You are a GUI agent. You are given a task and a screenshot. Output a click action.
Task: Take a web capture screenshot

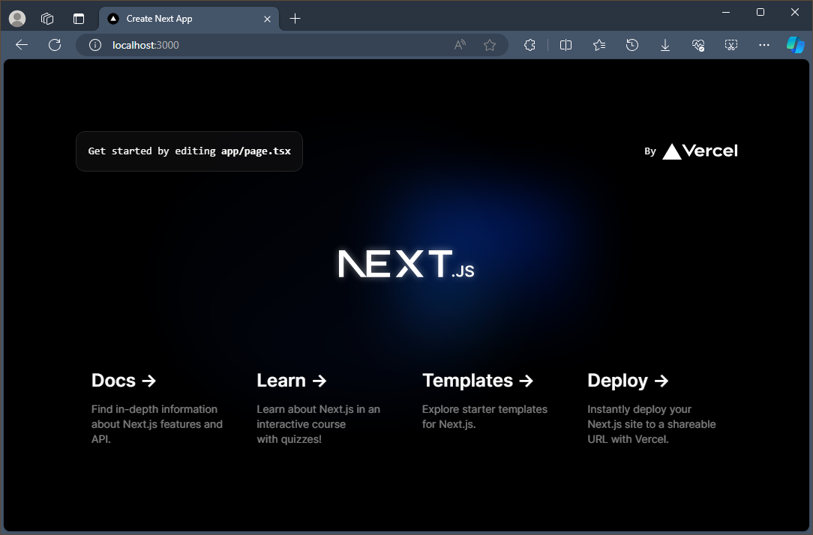click(x=731, y=45)
